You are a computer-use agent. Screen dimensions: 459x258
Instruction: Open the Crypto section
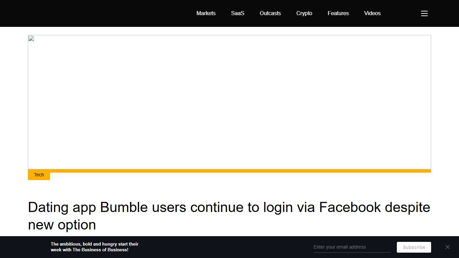click(304, 13)
